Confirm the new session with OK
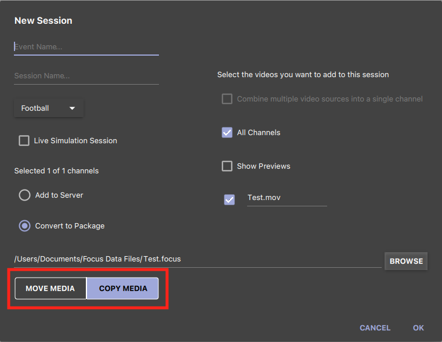The height and width of the screenshot is (342, 442). [x=418, y=328]
